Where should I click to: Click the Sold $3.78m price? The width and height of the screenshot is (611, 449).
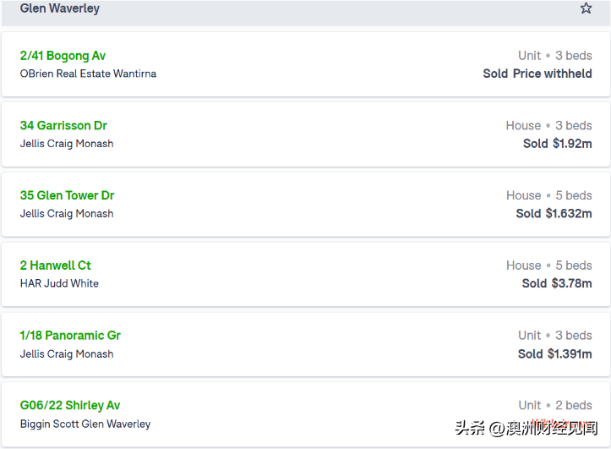point(557,283)
